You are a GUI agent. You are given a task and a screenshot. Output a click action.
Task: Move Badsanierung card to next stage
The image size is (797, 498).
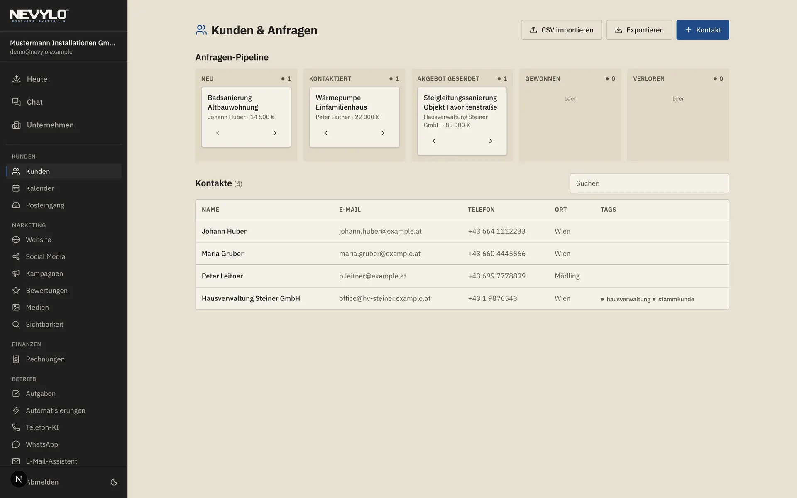tap(275, 133)
